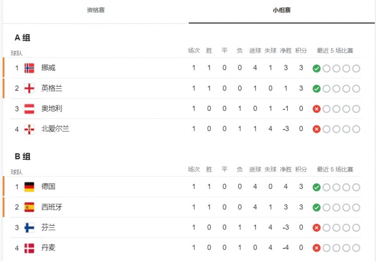Viewport: 376px width, 261px height.
Task: Open the 西班牙 team link
Action: coord(52,207)
